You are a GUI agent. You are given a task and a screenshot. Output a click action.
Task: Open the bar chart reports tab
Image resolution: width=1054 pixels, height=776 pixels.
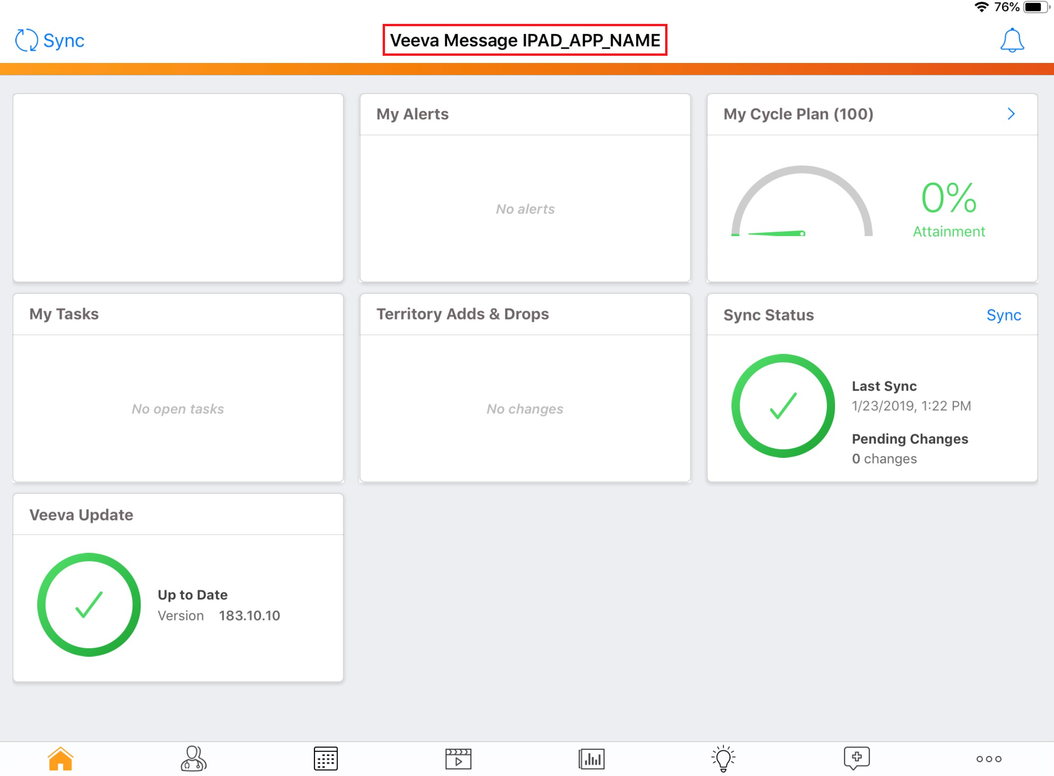click(x=591, y=758)
